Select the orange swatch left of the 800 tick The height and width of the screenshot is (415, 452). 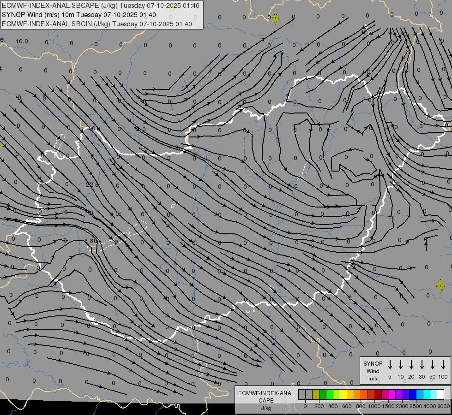pos(357,394)
